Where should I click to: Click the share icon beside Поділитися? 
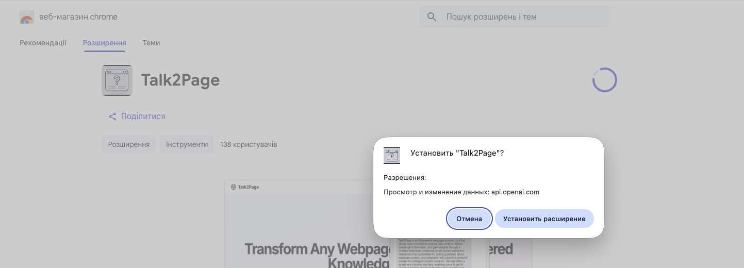[112, 116]
